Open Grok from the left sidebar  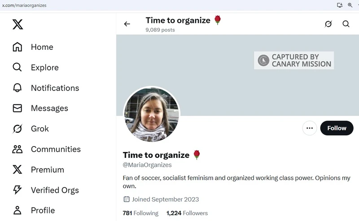39,129
